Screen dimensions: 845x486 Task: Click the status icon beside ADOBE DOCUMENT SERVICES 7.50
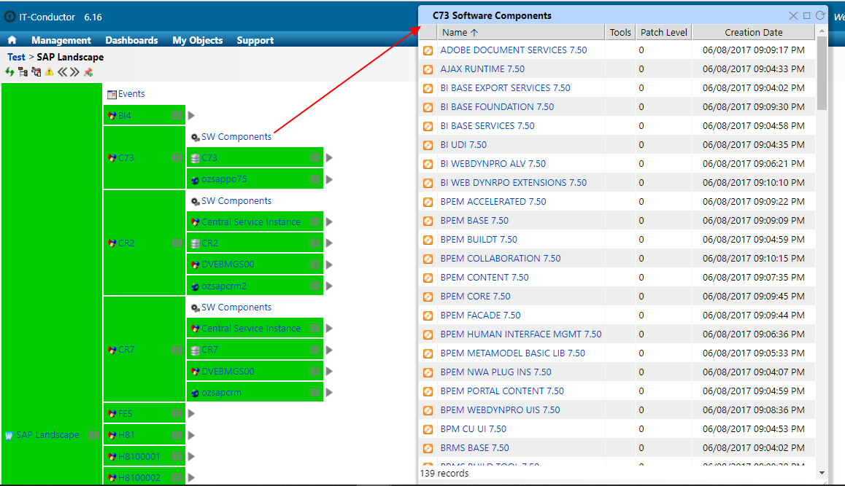coord(428,50)
